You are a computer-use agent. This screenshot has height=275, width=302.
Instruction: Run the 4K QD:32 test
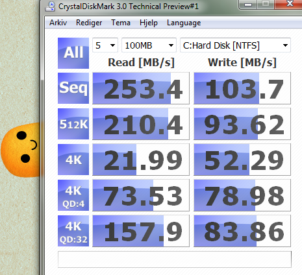coord(73,231)
